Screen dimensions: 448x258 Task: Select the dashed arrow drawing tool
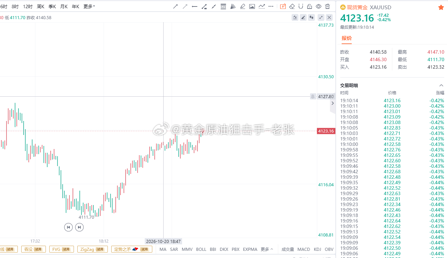[185, 6]
